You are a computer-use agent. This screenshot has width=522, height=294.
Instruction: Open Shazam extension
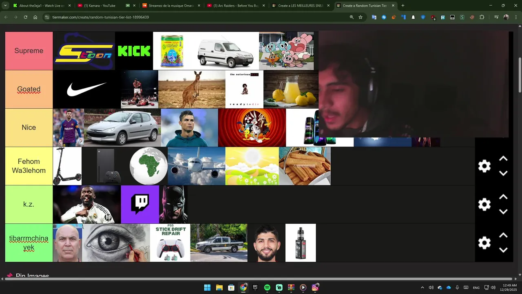coord(384,17)
